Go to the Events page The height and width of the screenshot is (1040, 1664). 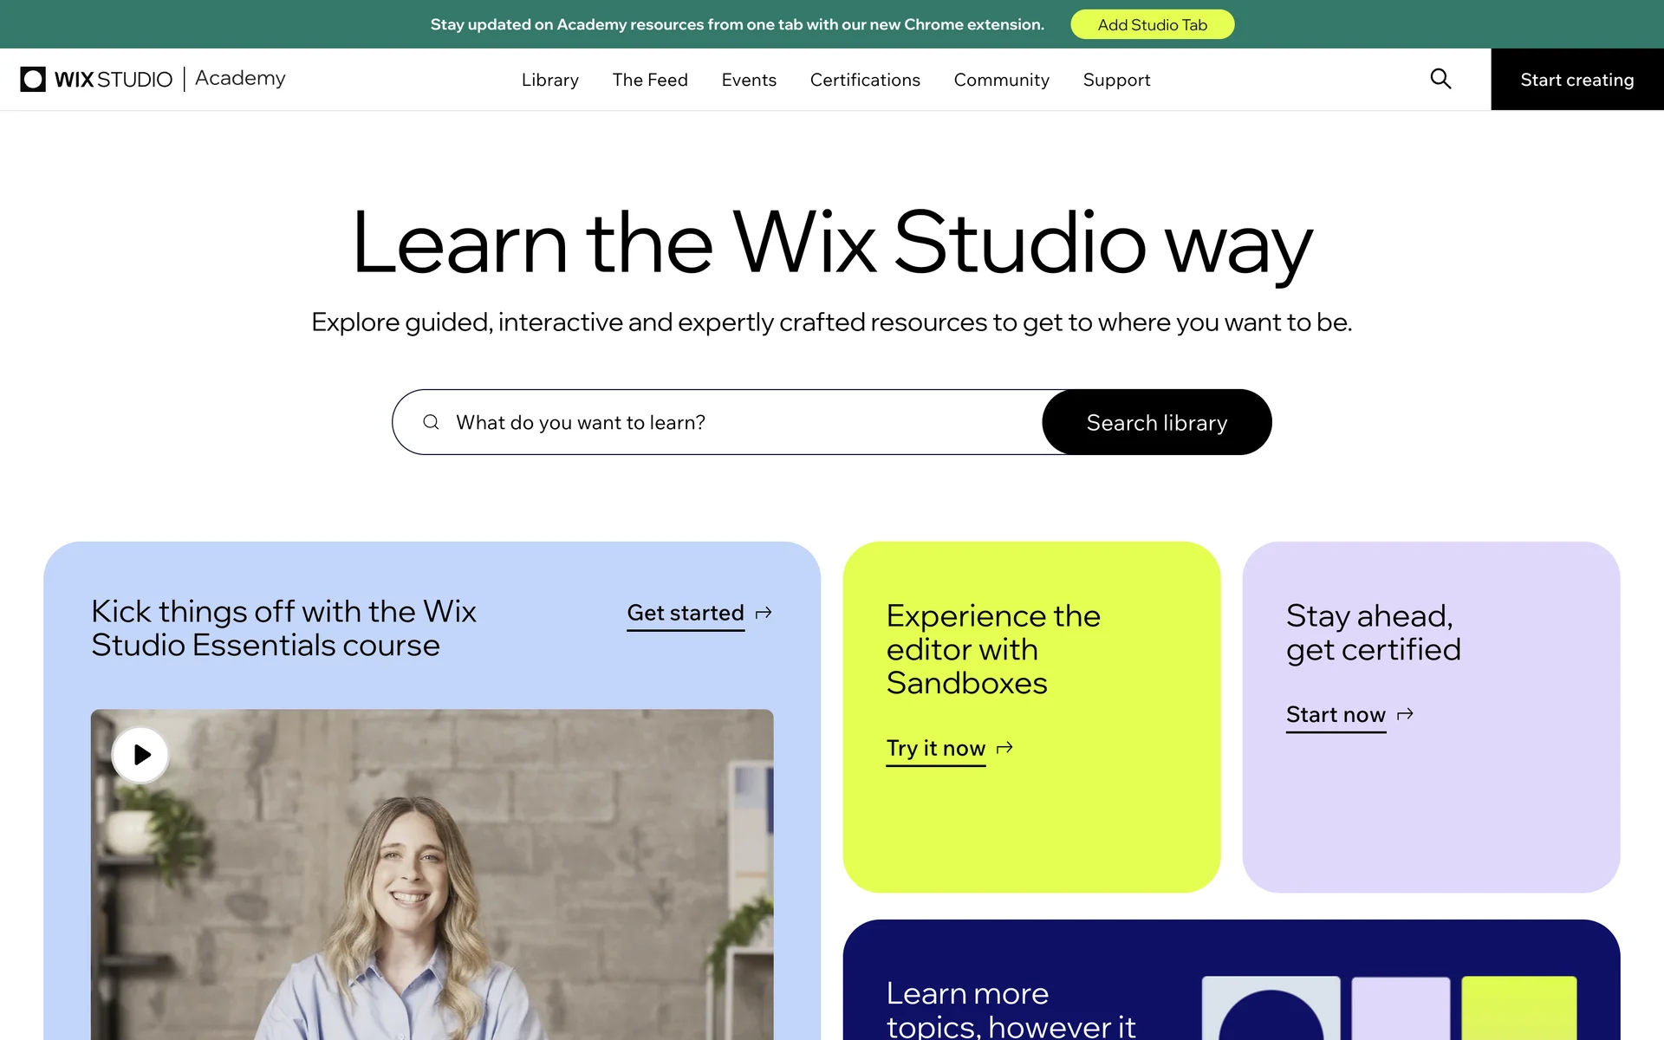pos(749,80)
